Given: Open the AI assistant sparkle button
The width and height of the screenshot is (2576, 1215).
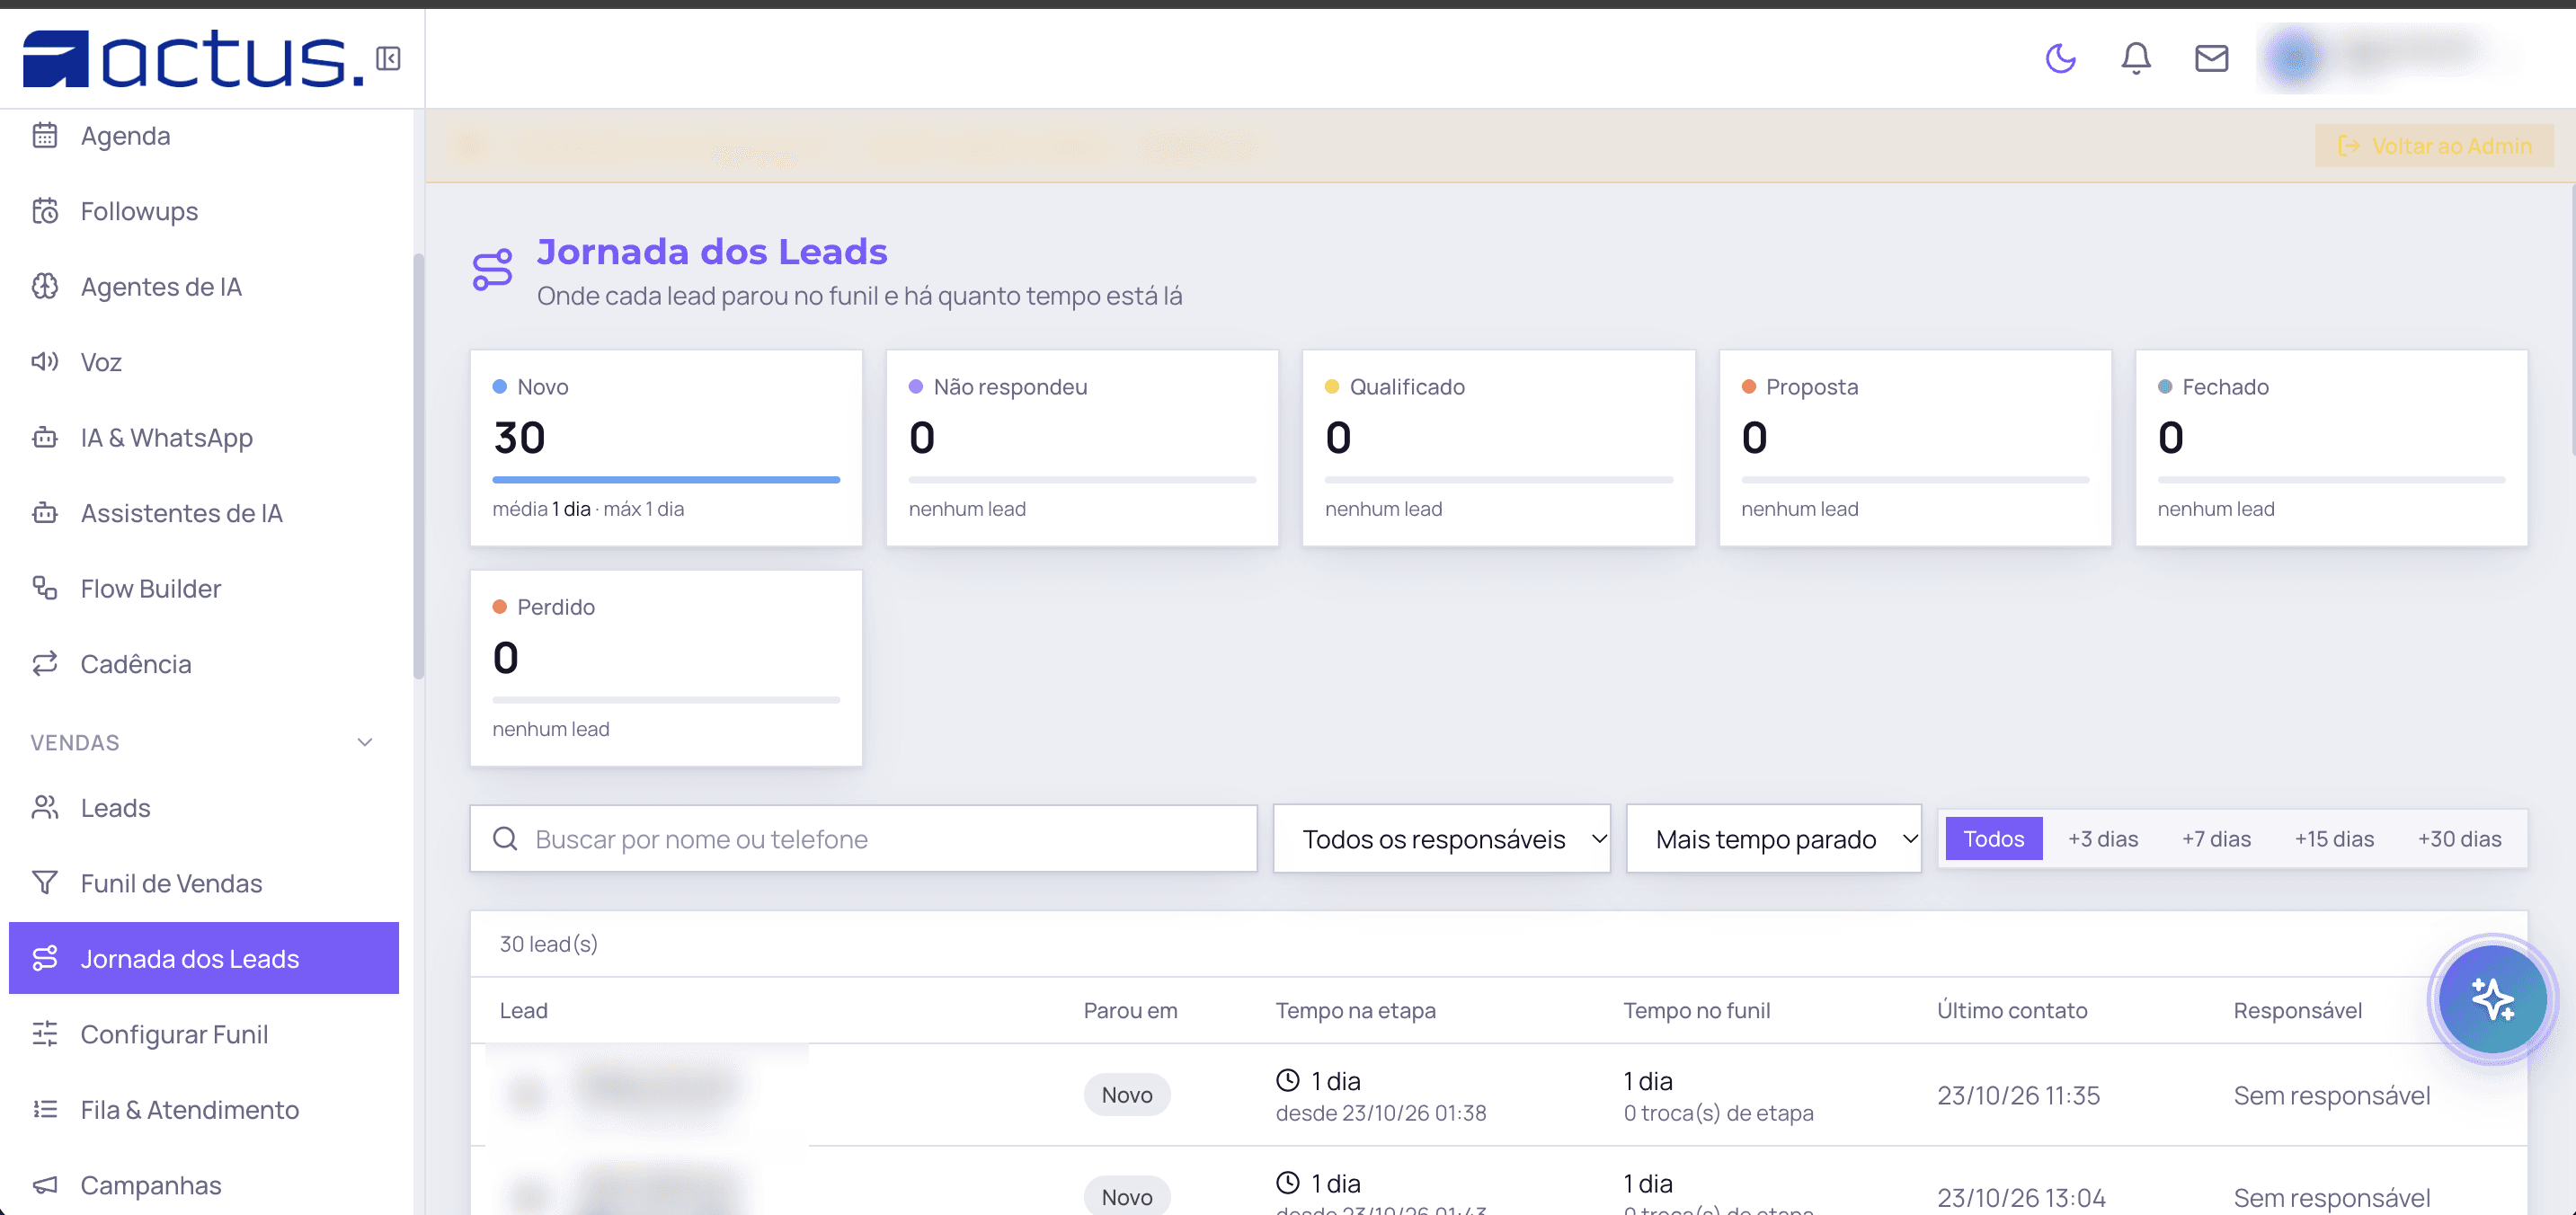Looking at the screenshot, I should [2492, 998].
